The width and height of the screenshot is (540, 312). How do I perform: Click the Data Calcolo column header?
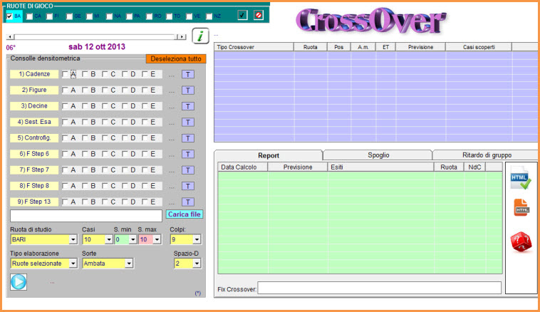point(243,167)
